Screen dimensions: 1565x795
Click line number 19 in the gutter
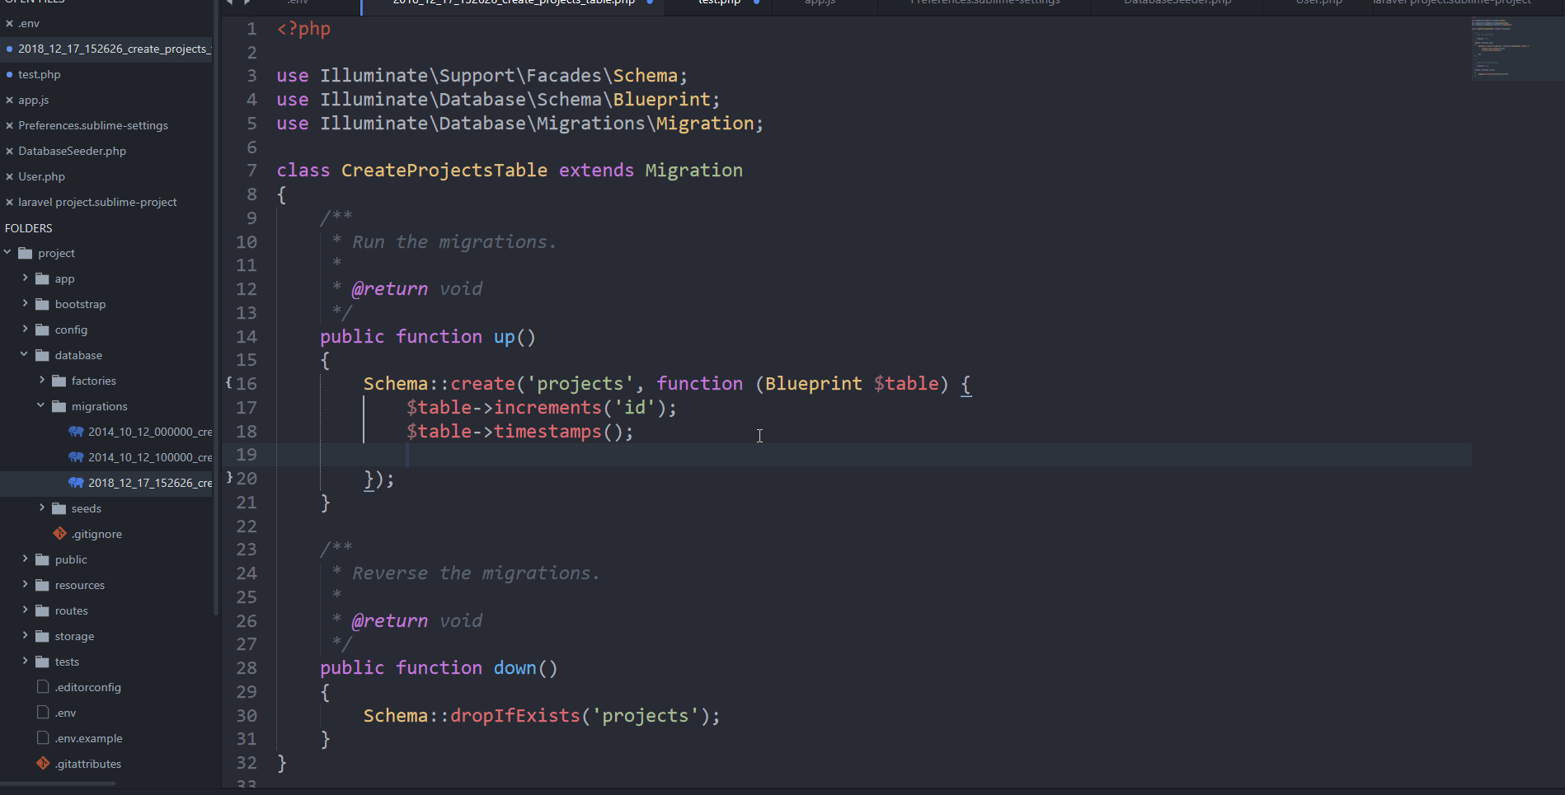coord(247,455)
